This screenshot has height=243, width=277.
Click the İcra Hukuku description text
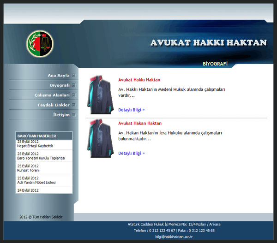click(170, 136)
